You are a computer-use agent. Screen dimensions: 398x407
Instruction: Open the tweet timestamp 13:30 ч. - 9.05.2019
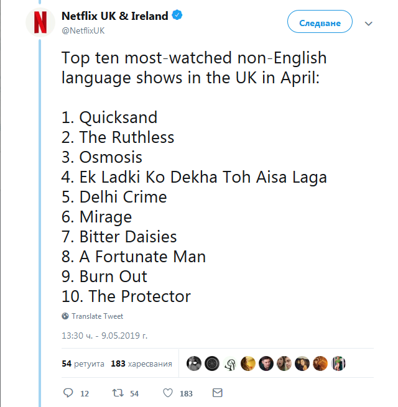pyautogui.click(x=104, y=336)
